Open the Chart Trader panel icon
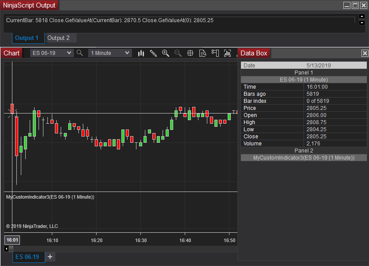Viewport: 369px width, 266px height. pyautogui.click(x=215, y=53)
